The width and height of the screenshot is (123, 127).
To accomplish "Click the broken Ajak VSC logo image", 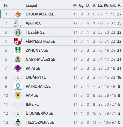I will 18,23.
